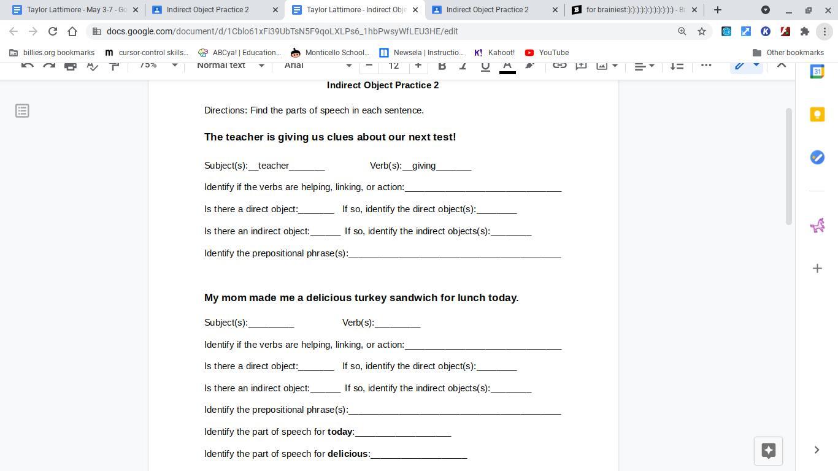
Task: Activate the paint format tool
Action: click(114, 65)
